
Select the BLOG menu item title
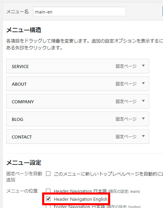pyautogui.click(x=17, y=120)
